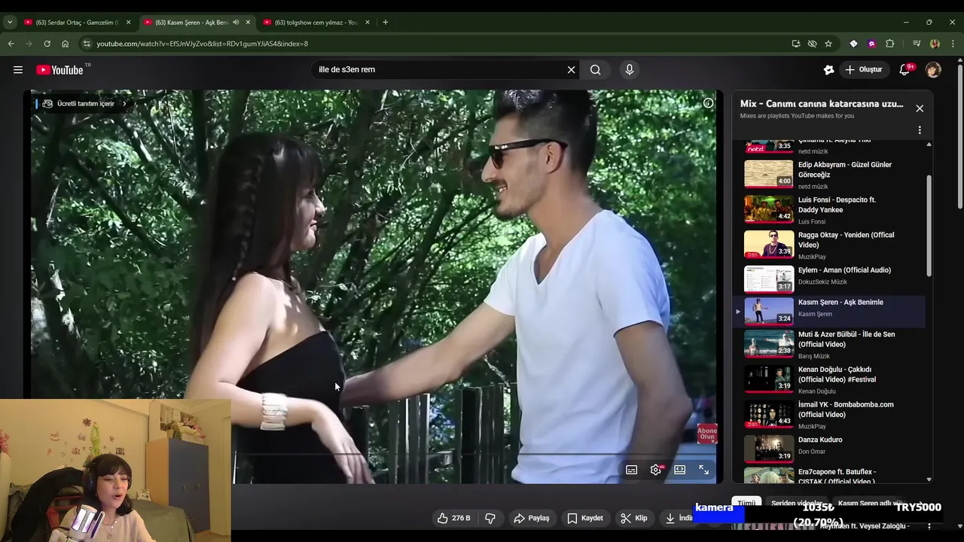964x542 pixels.
Task: Click the URL address bar
Action: 437,44
